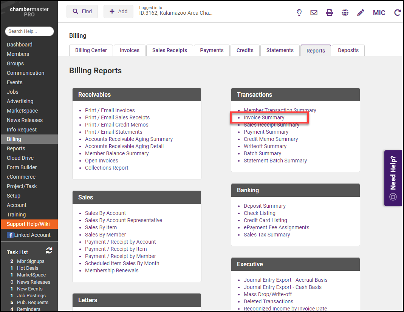Click the refresh arrow icon top right
Viewport: 404px width, 312px height.
click(x=397, y=12)
